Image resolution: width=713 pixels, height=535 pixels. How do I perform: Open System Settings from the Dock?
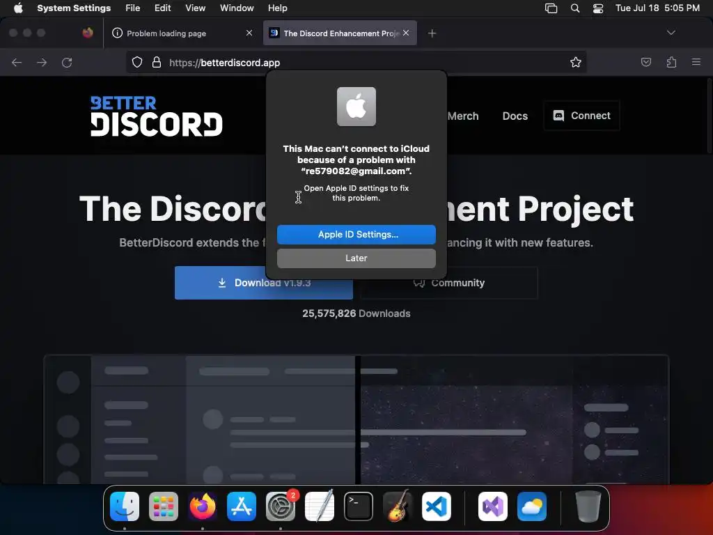pyautogui.click(x=281, y=506)
